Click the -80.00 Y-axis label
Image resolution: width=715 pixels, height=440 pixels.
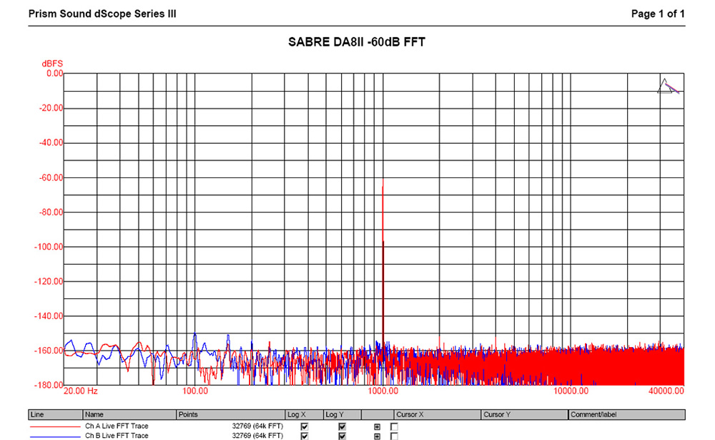(51, 212)
